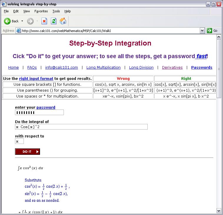The image size is (223, 215).
Task: Expand the address bar URL dropdown
Action: click(202, 31)
